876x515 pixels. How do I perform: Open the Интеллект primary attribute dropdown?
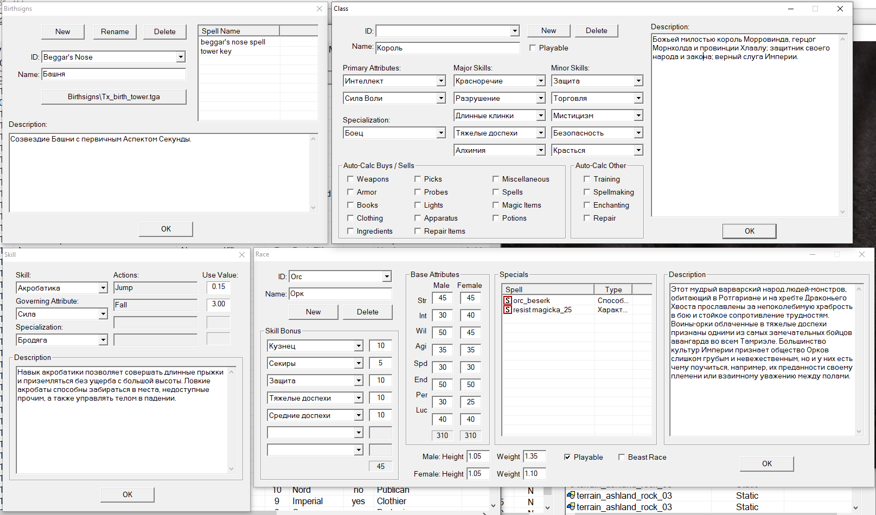[441, 81]
